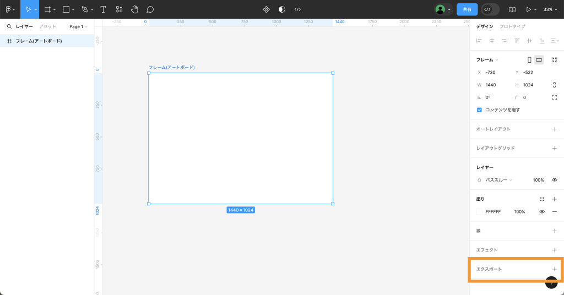Open the Resources components icon
Viewport: 564px width, 295px height.
pyautogui.click(x=119, y=9)
